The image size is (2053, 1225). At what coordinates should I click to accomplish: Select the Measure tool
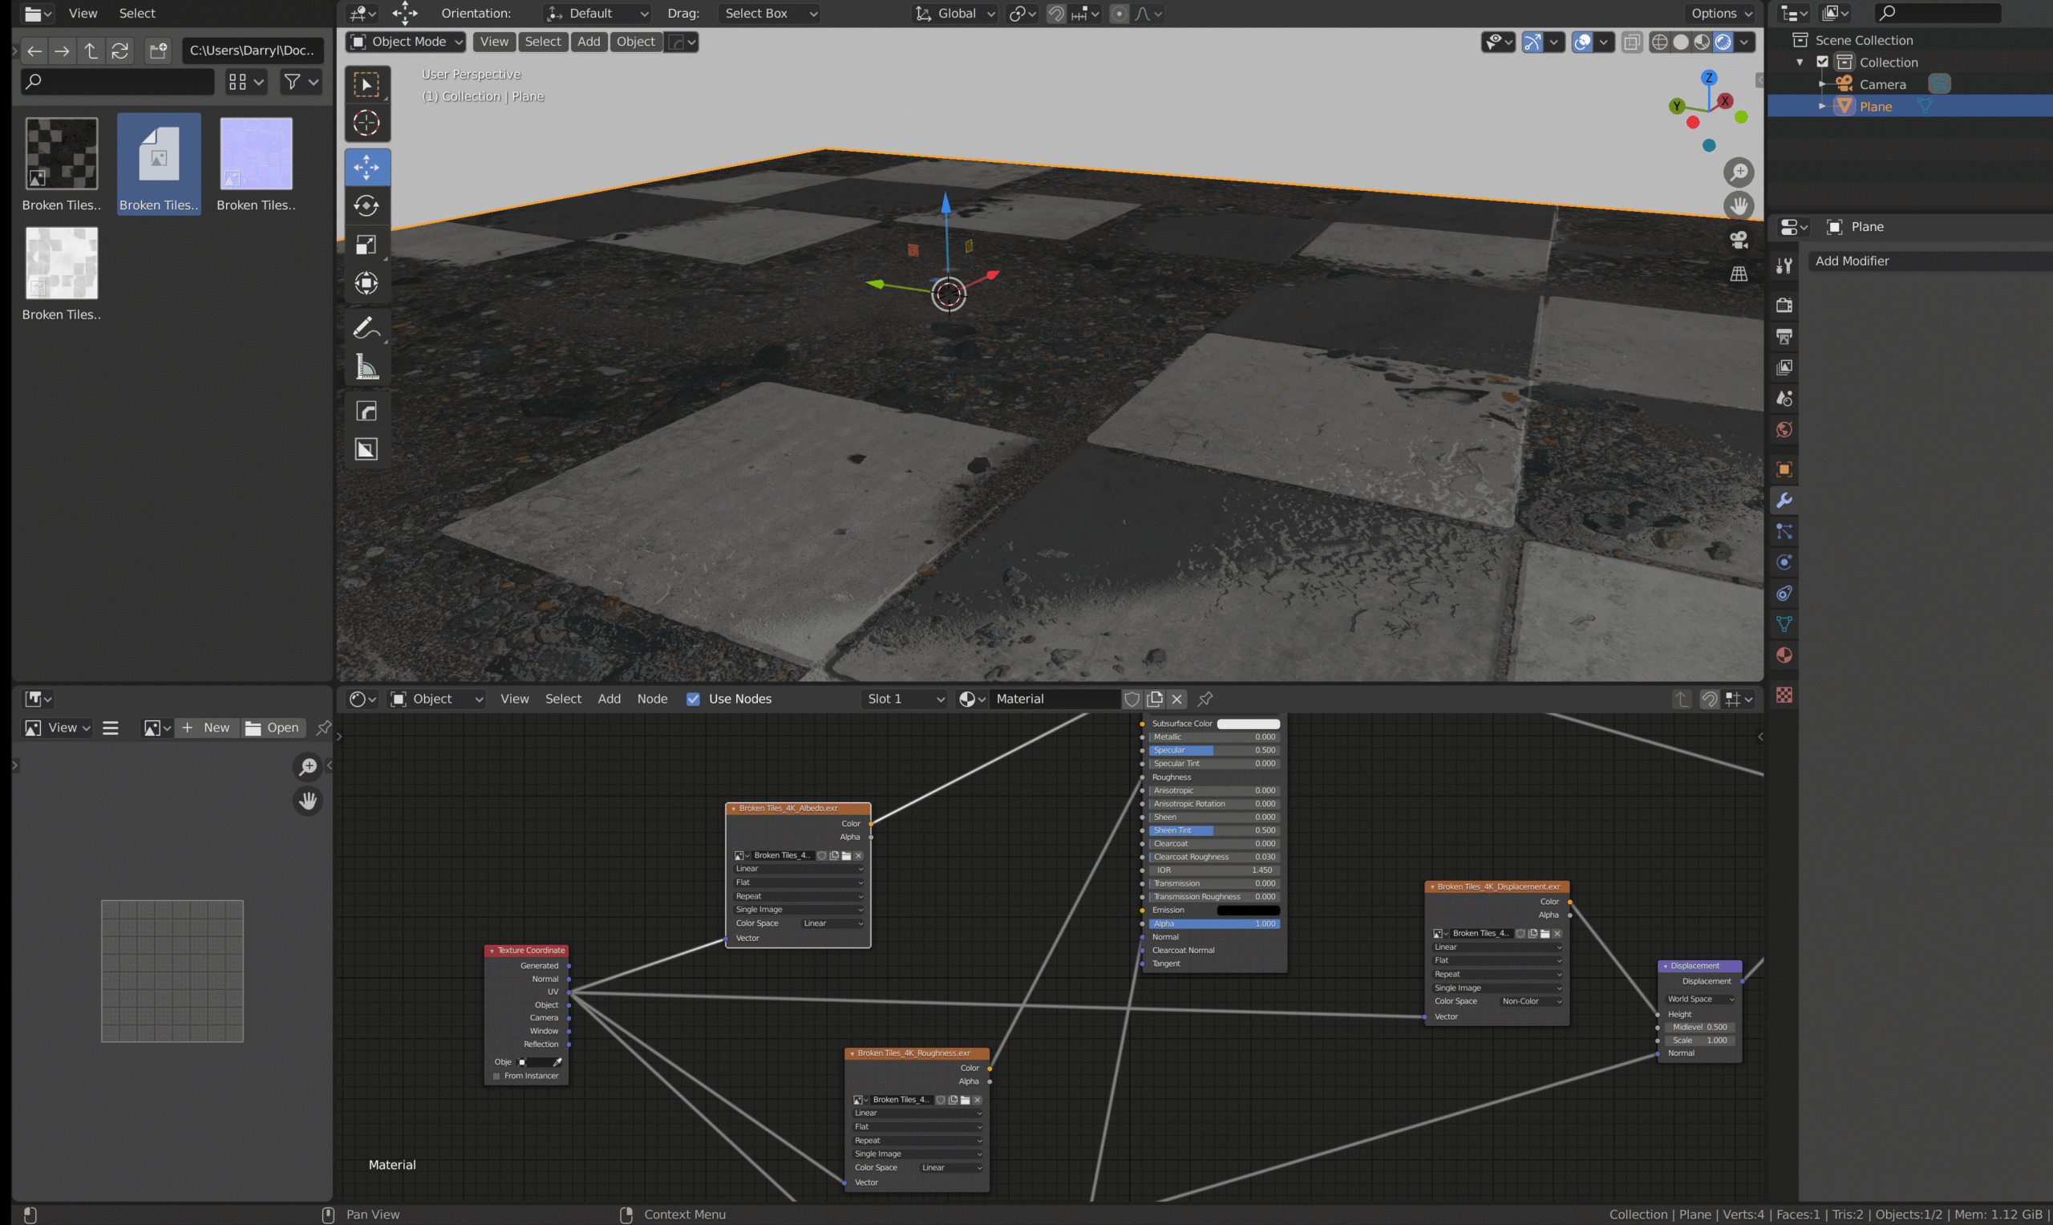(x=366, y=367)
